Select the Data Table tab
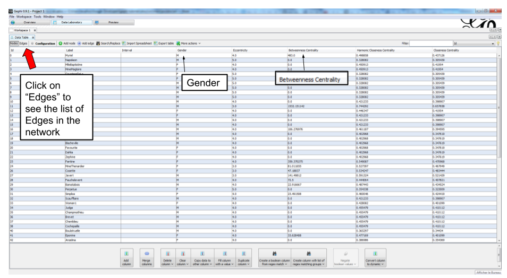Image resolution: width=507 pixels, height=278 pixels. tap(21, 38)
